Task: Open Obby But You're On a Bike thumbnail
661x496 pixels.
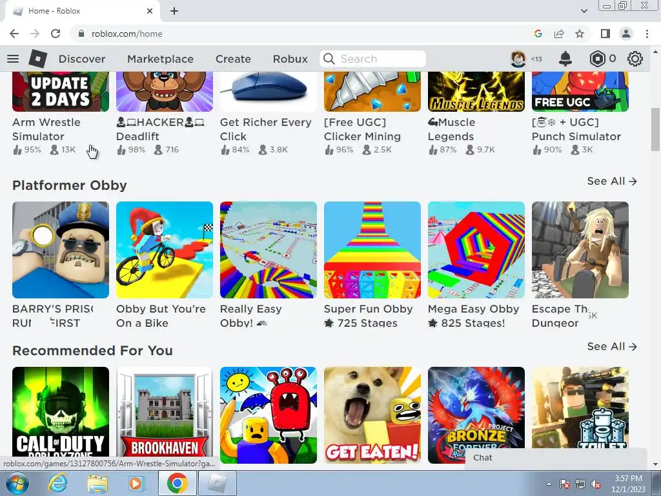Action: coord(165,250)
